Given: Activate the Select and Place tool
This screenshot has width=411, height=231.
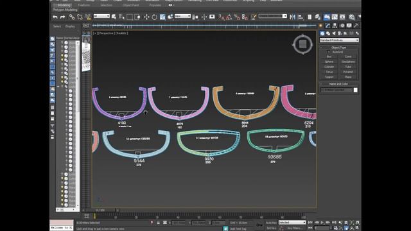Looking at the screenshot, I should (170, 17).
